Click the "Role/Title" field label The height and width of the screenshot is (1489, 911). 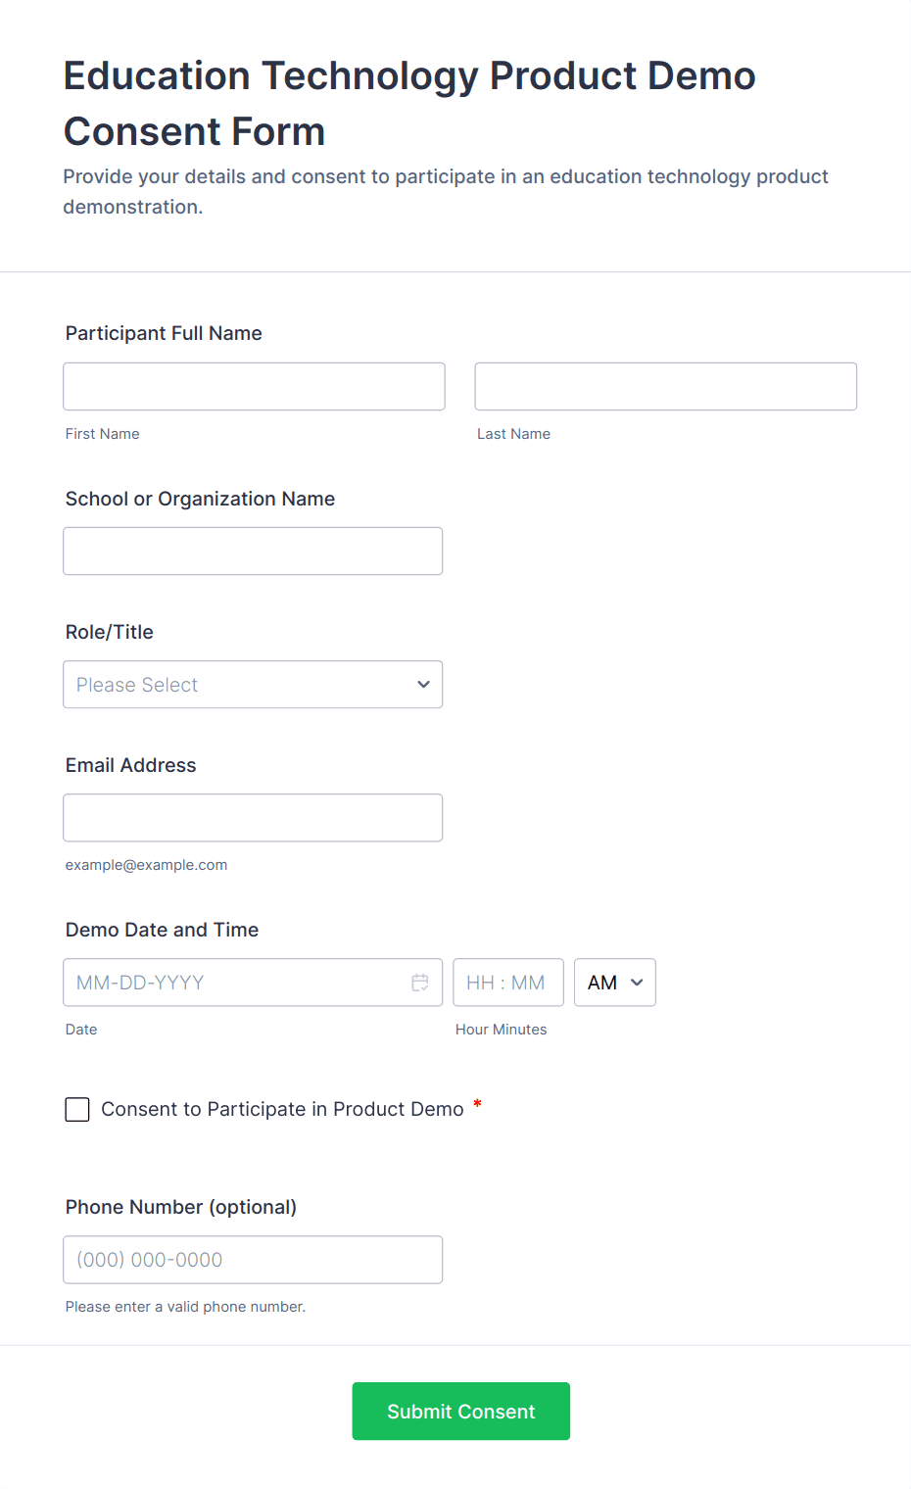tap(110, 632)
